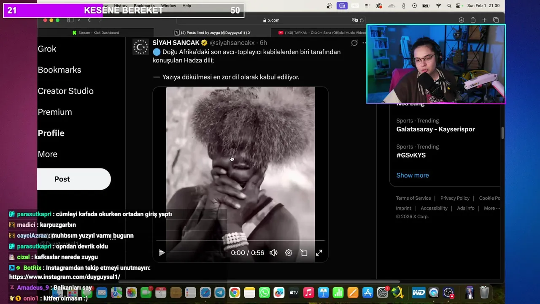Click the video progress bar
This screenshot has height=304, width=540.
240,240
